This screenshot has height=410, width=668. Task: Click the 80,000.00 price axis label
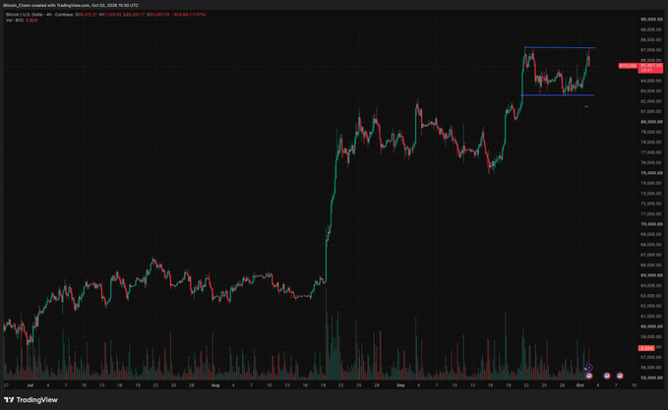(x=651, y=122)
